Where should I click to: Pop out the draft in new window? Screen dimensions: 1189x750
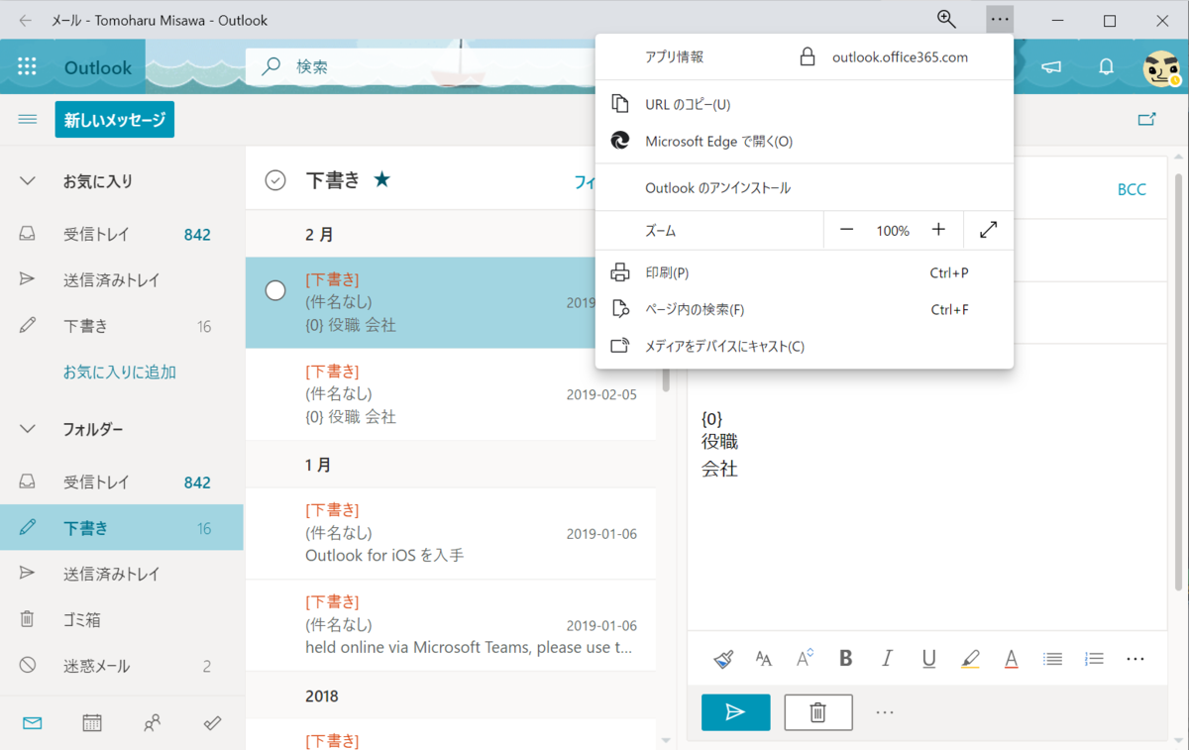coord(1146,119)
